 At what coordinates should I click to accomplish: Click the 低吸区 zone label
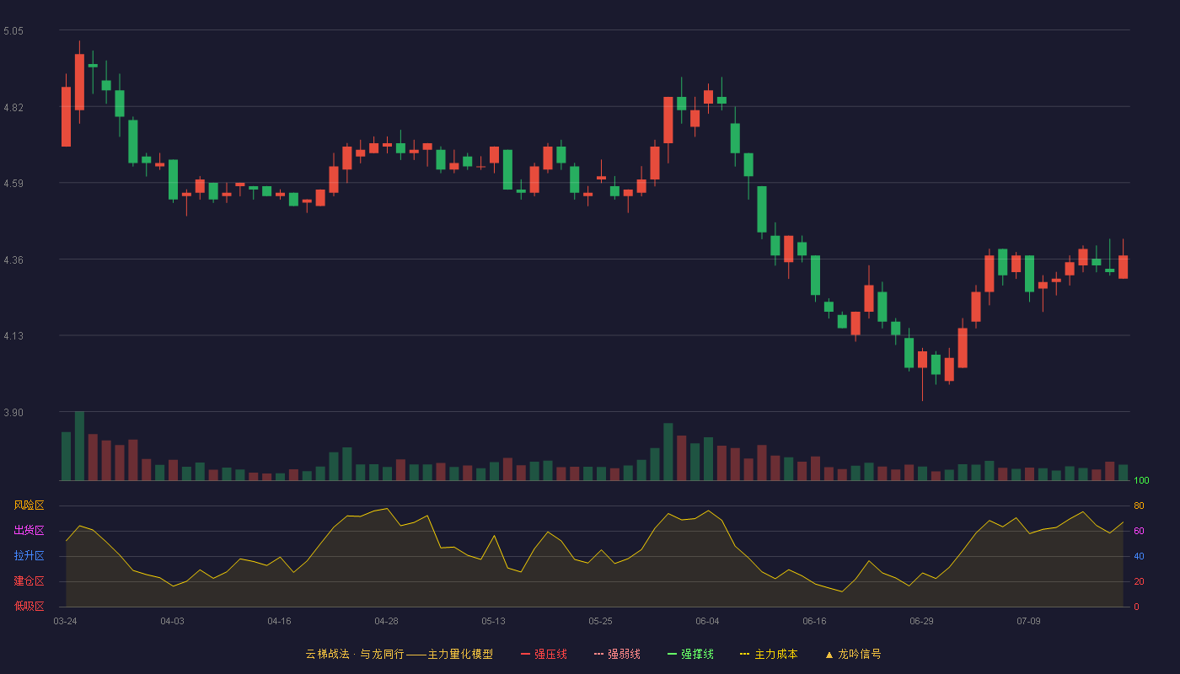tap(29, 606)
